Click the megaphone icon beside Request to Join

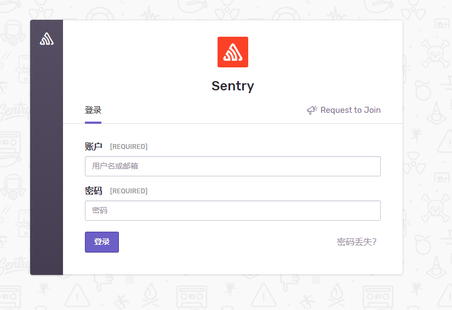(x=312, y=110)
